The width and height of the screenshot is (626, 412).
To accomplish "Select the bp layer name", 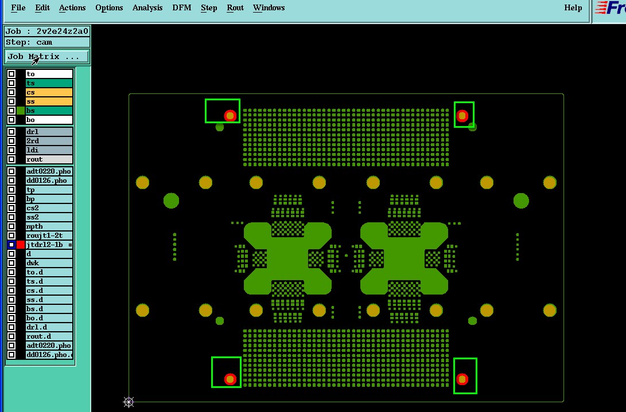I will [49, 199].
